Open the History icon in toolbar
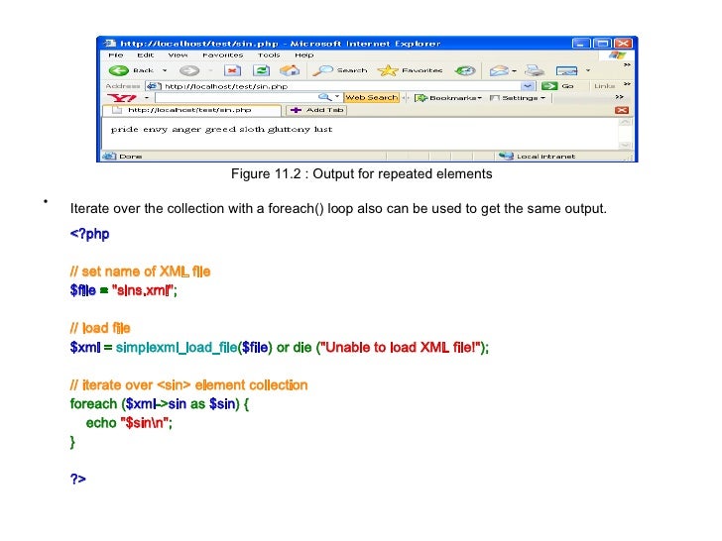Image resolution: width=722 pixels, height=541 pixels. click(465, 70)
